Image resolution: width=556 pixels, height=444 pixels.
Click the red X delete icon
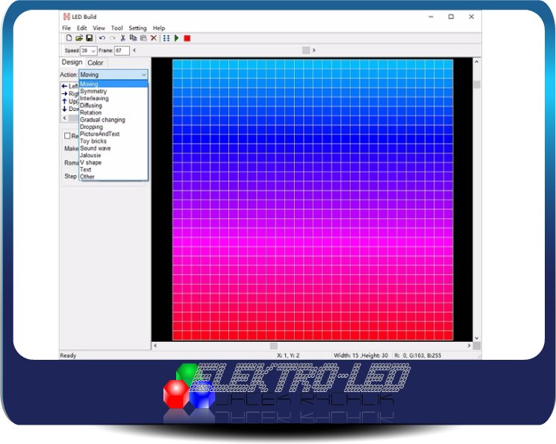point(154,38)
